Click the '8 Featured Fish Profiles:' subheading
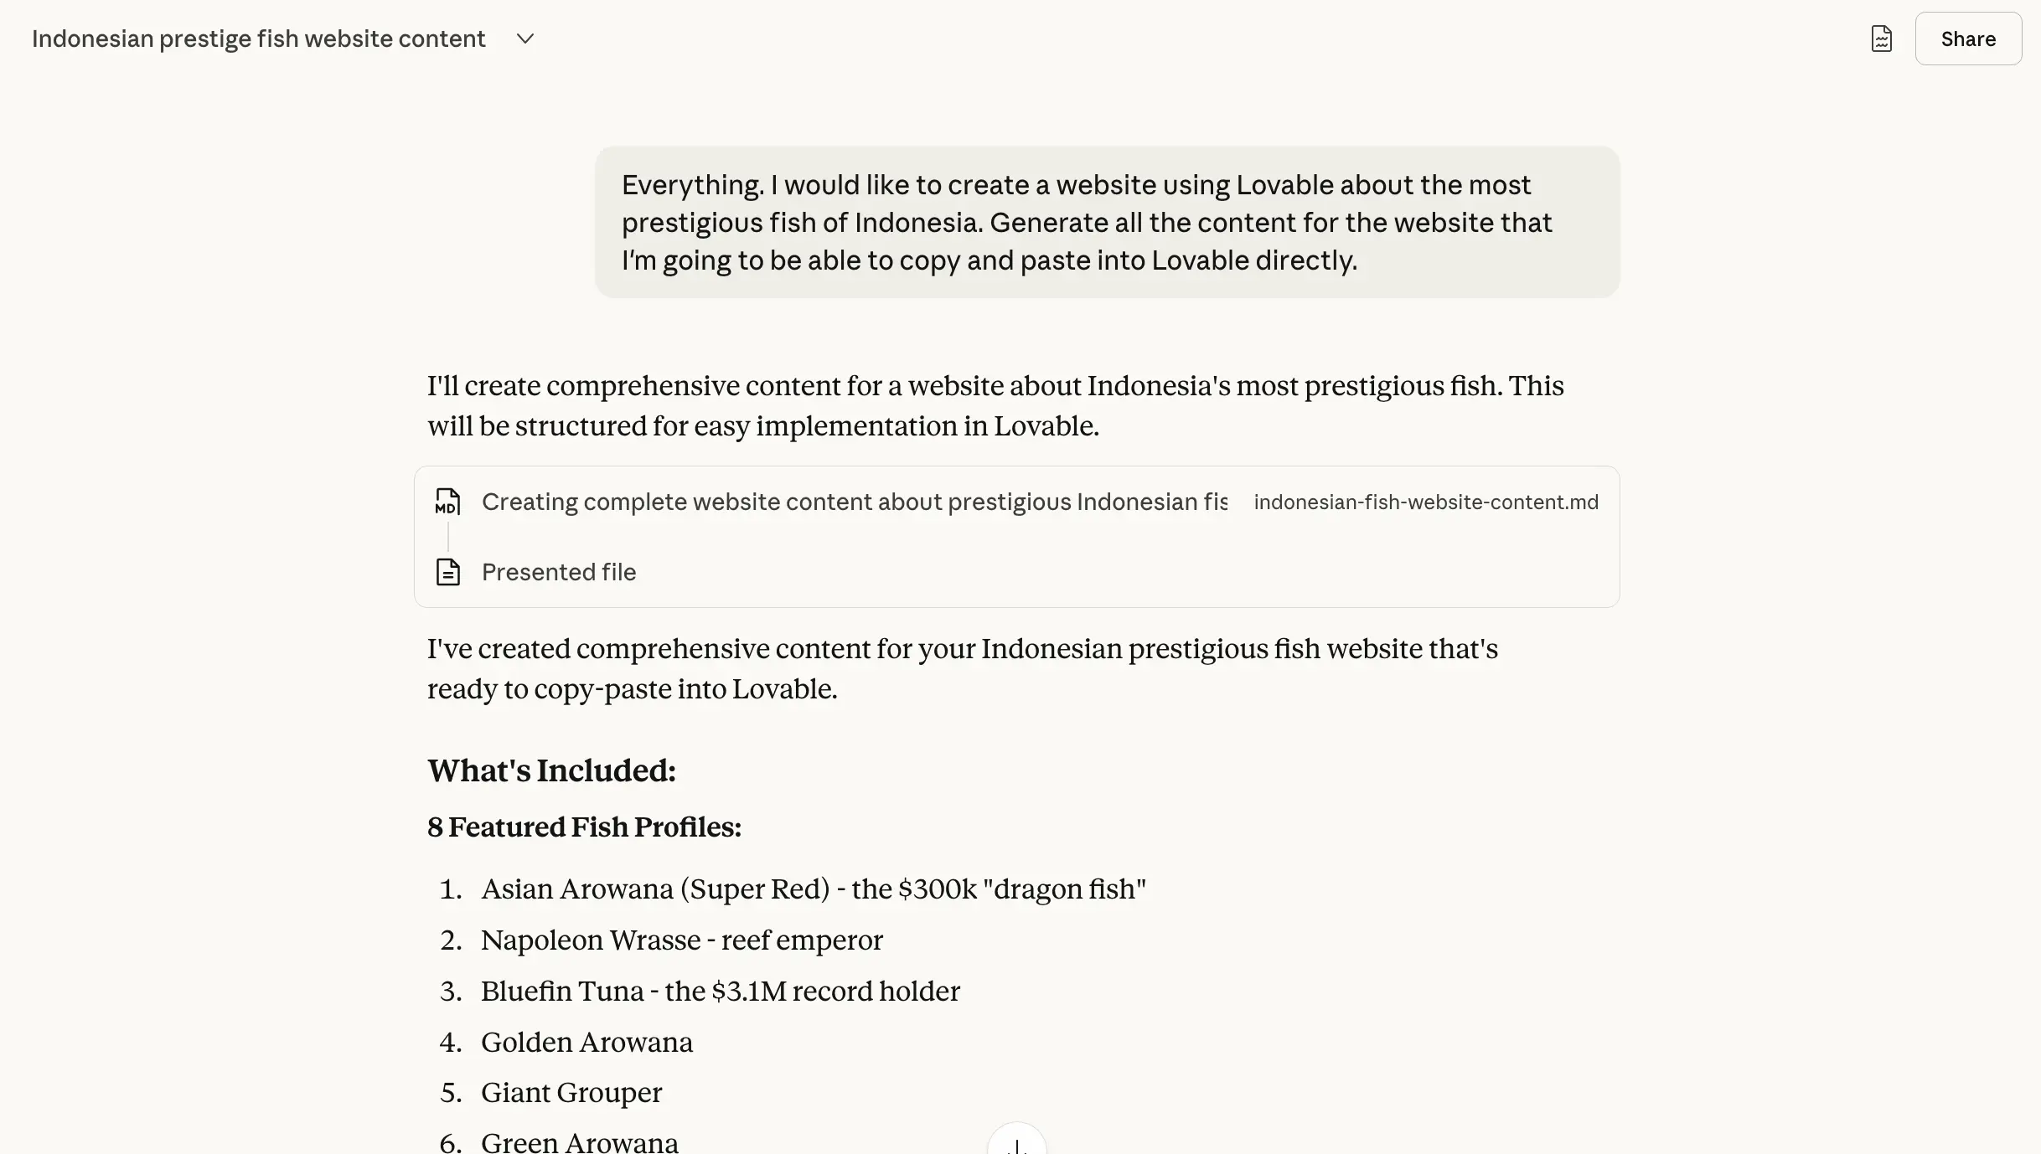The image size is (2041, 1154). 584,827
